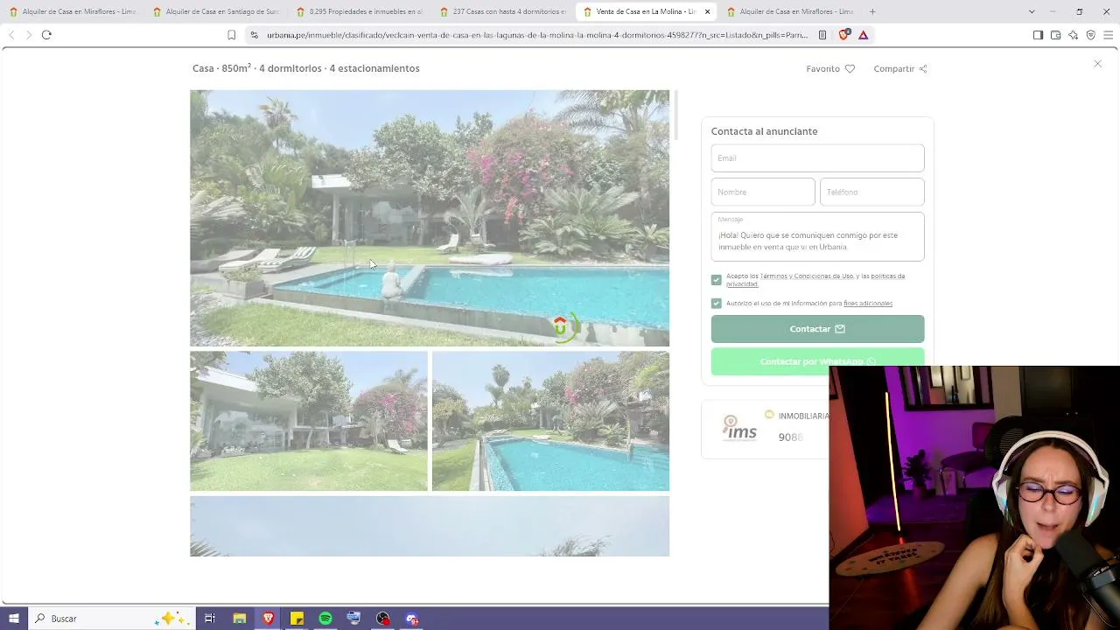Screen dimensions: 1120x630
Task: Open Sticky Notes from the taskbar
Action: click(297, 619)
